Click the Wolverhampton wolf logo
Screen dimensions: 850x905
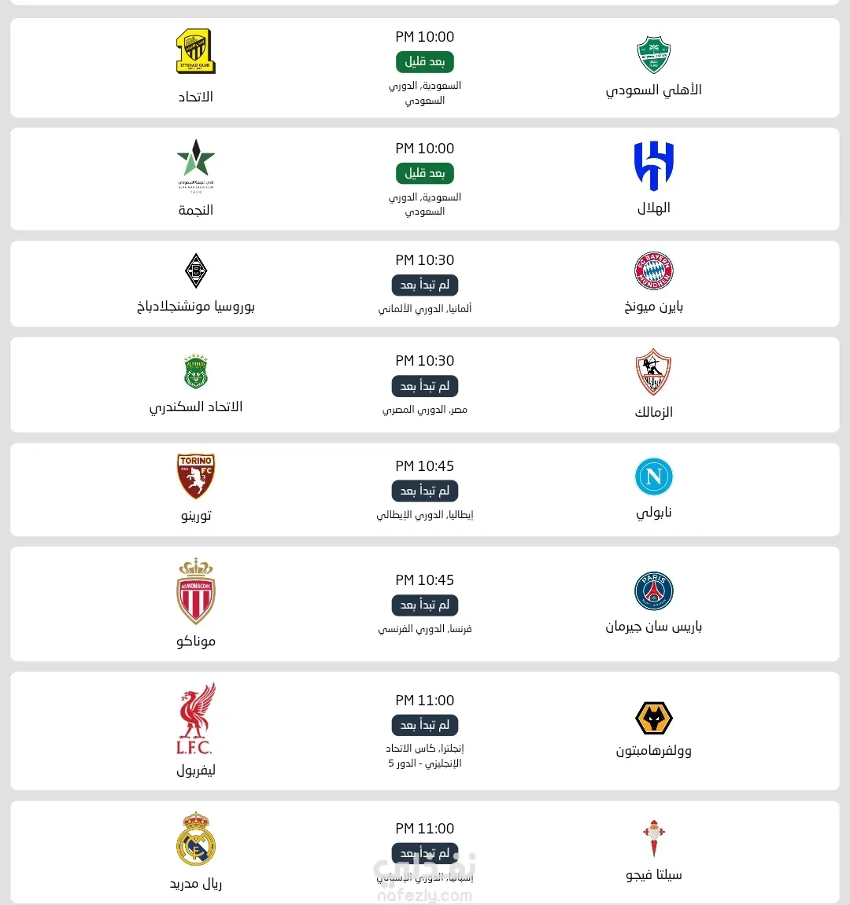[654, 718]
